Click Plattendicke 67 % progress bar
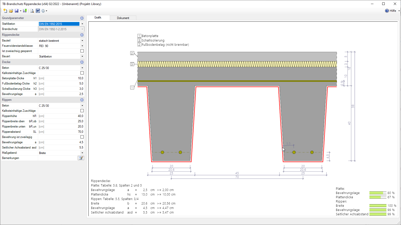The height and width of the screenshot is (225, 401). pyautogui.click(x=378, y=197)
